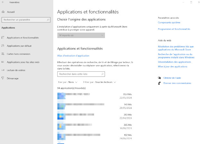Click the app icon for the 143 Mo entry
The width and height of the screenshot is (200, 144).
coord(61,106)
